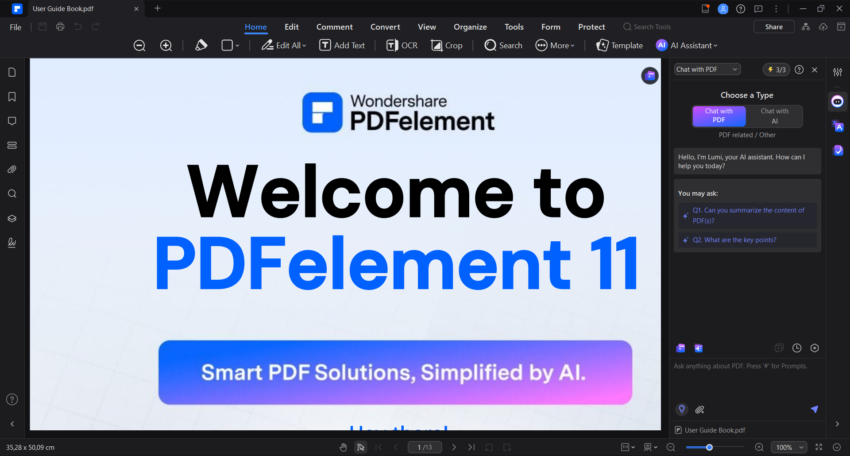This screenshot has width=850, height=456.
Task: Open the Fields panel in left sidebar
Action: point(12,145)
